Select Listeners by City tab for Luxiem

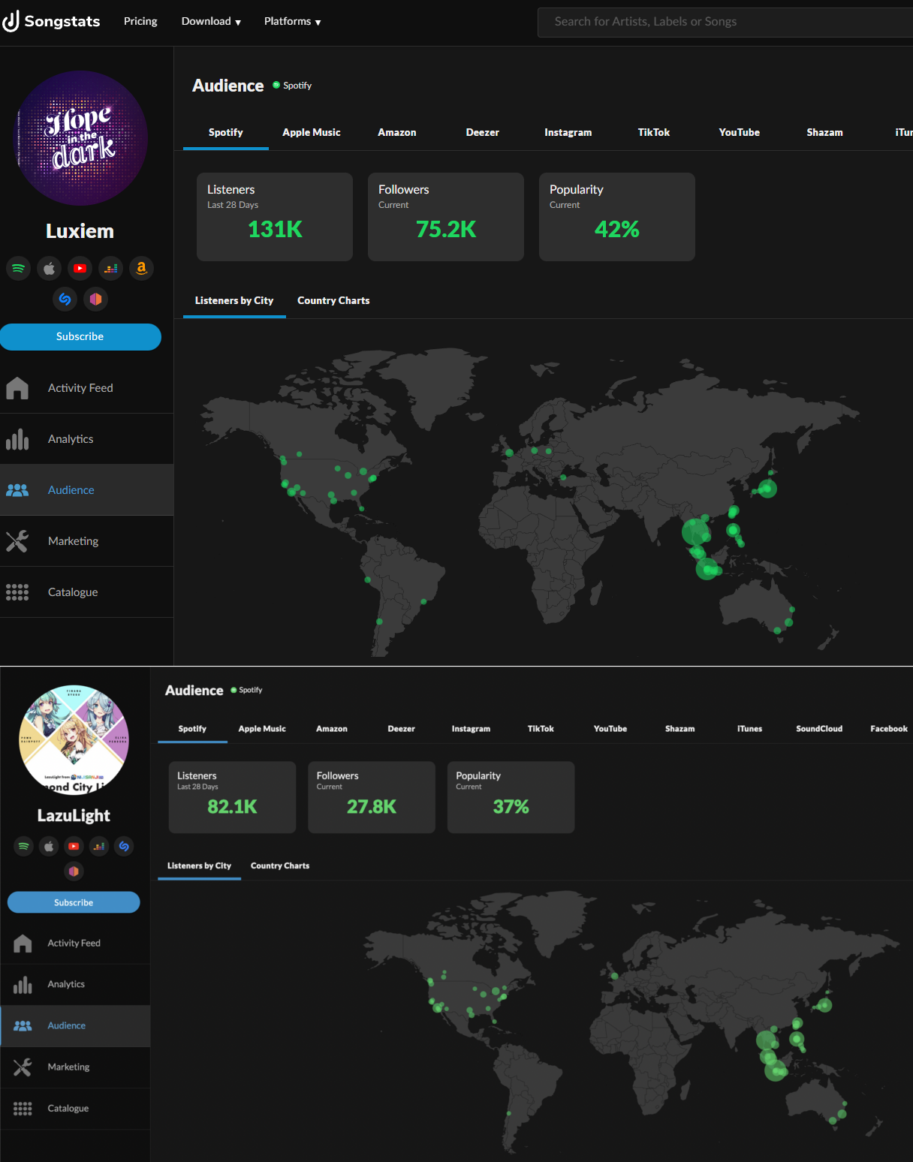tap(234, 300)
